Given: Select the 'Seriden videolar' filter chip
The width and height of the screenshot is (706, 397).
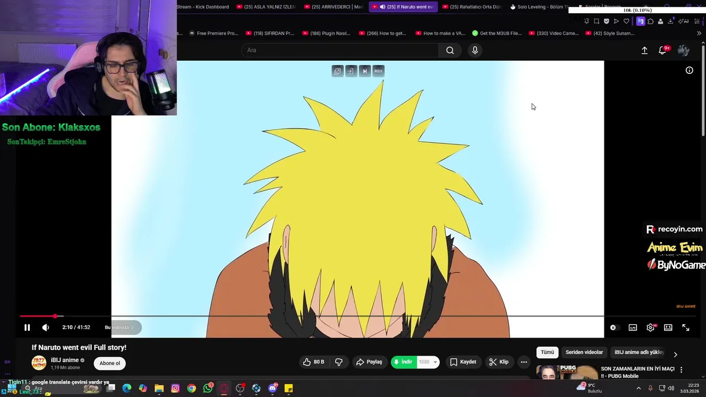Looking at the screenshot, I should point(584,352).
